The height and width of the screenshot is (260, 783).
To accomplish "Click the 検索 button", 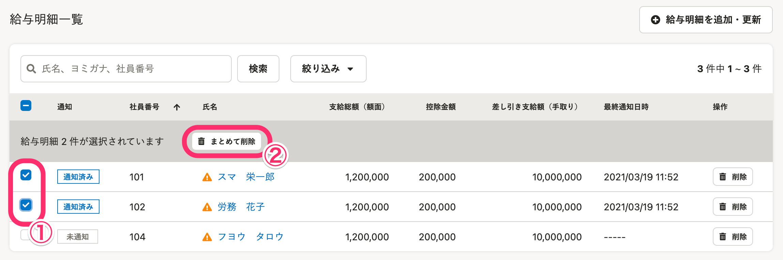I will click(258, 69).
